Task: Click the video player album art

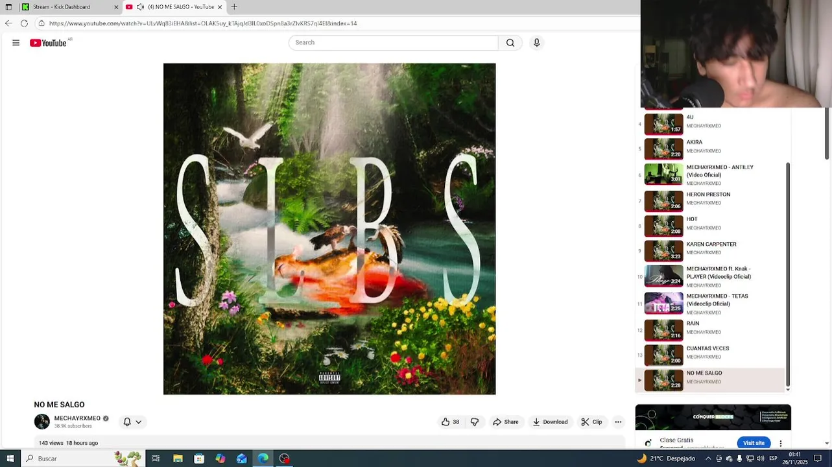Action: tap(329, 229)
